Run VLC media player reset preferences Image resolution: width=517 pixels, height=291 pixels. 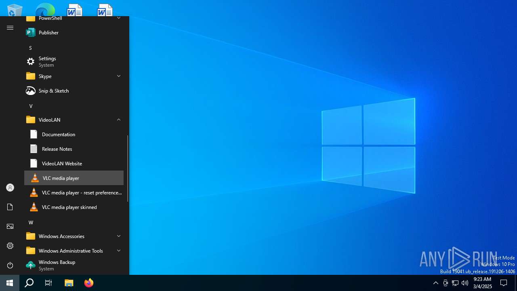(x=74, y=192)
